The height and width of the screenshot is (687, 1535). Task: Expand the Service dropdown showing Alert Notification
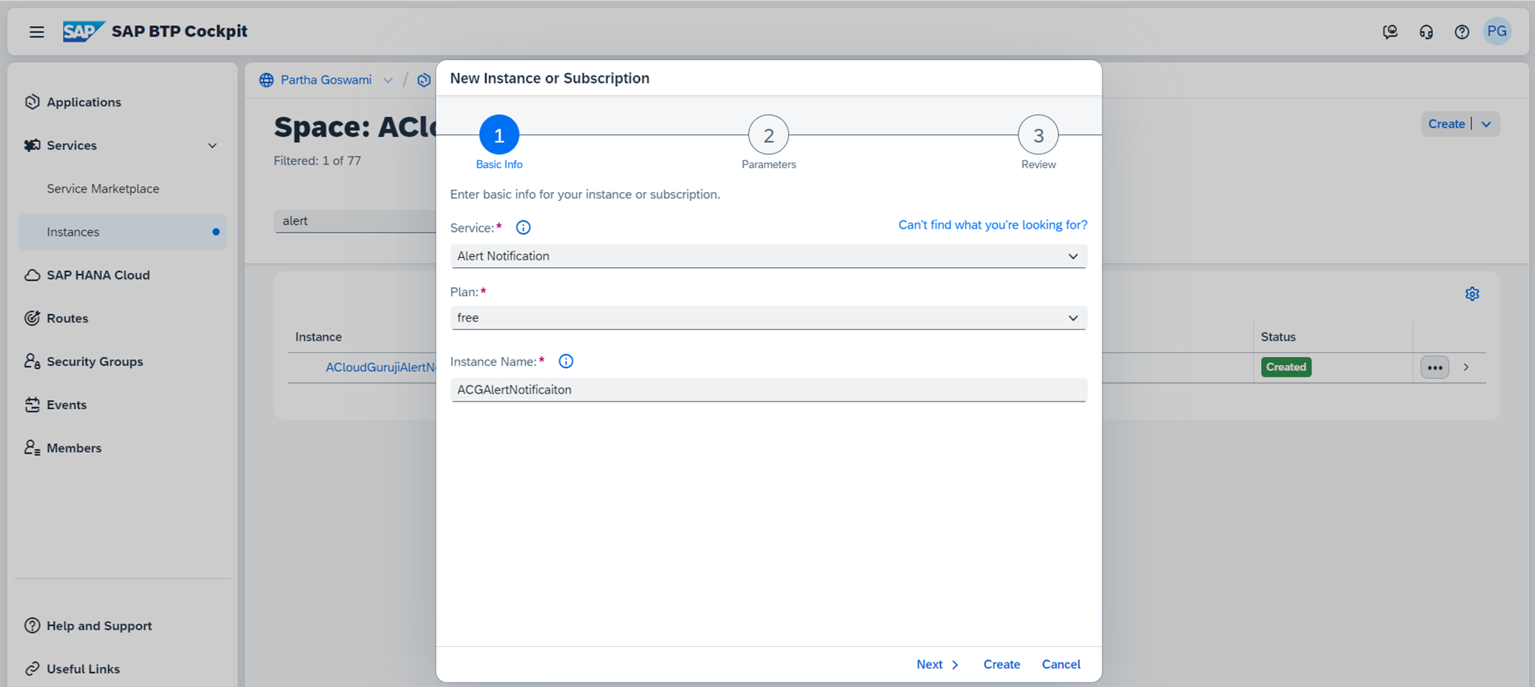(767, 256)
